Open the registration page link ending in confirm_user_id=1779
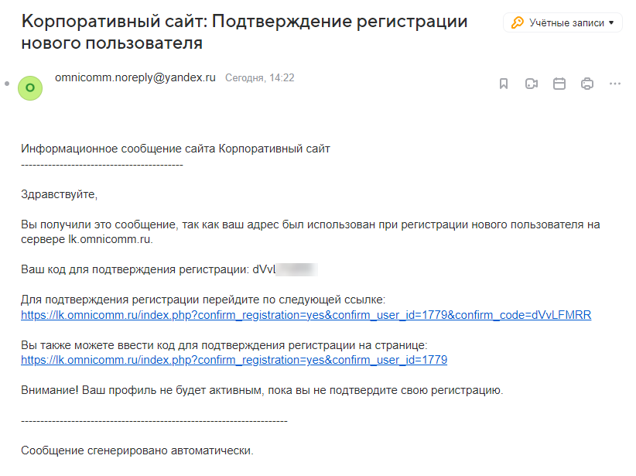The height and width of the screenshot is (476, 636). click(234, 360)
